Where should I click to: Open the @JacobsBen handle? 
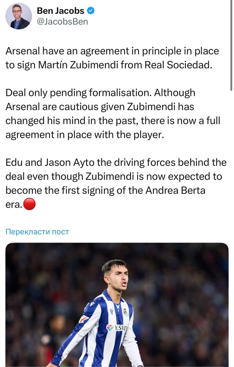coord(62,22)
